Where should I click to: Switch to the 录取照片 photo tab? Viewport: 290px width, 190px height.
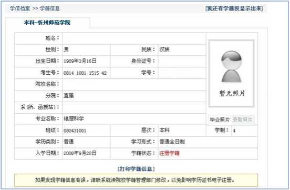tap(242, 120)
